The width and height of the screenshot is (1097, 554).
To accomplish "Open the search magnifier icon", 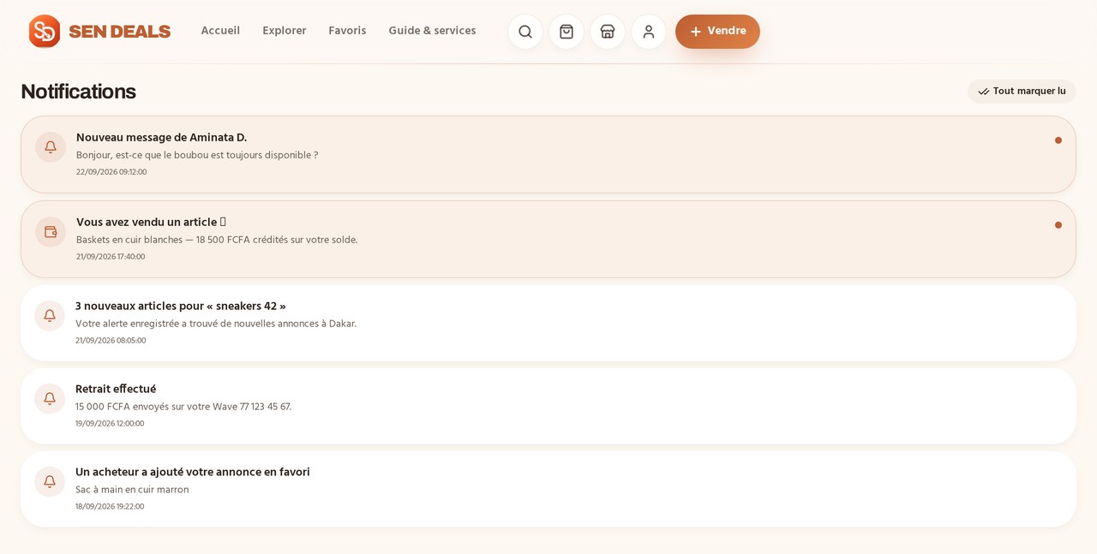I will tap(525, 32).
